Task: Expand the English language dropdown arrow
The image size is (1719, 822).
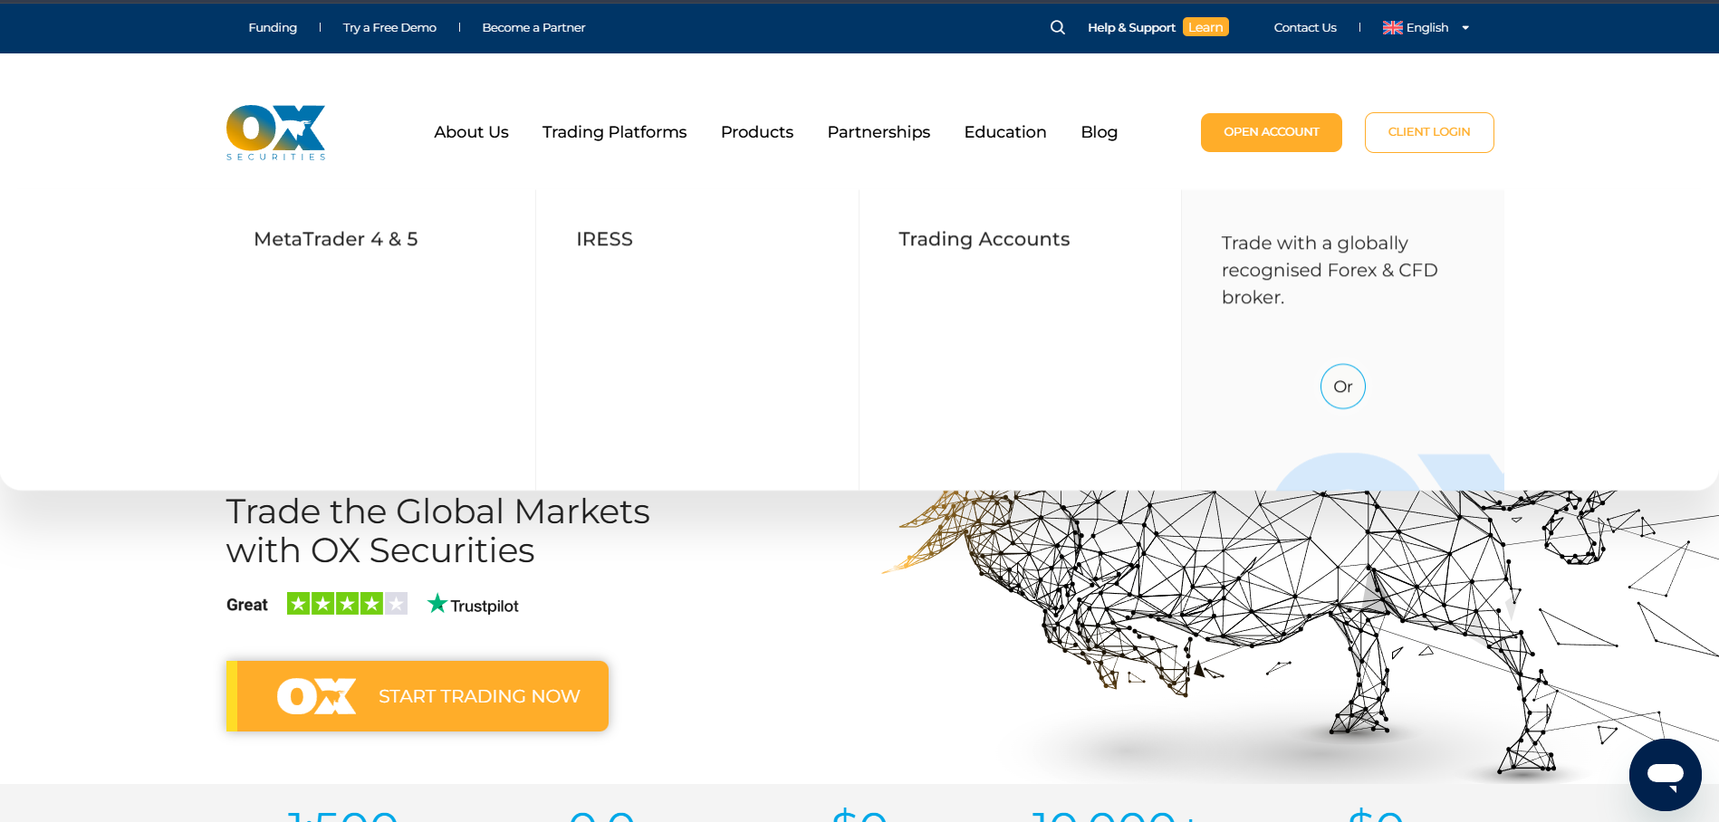Action: pos(1465,28)
